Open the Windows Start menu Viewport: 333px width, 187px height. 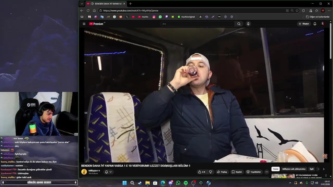[125, 183]
